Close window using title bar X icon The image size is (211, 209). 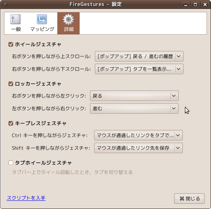coord(205,4)
